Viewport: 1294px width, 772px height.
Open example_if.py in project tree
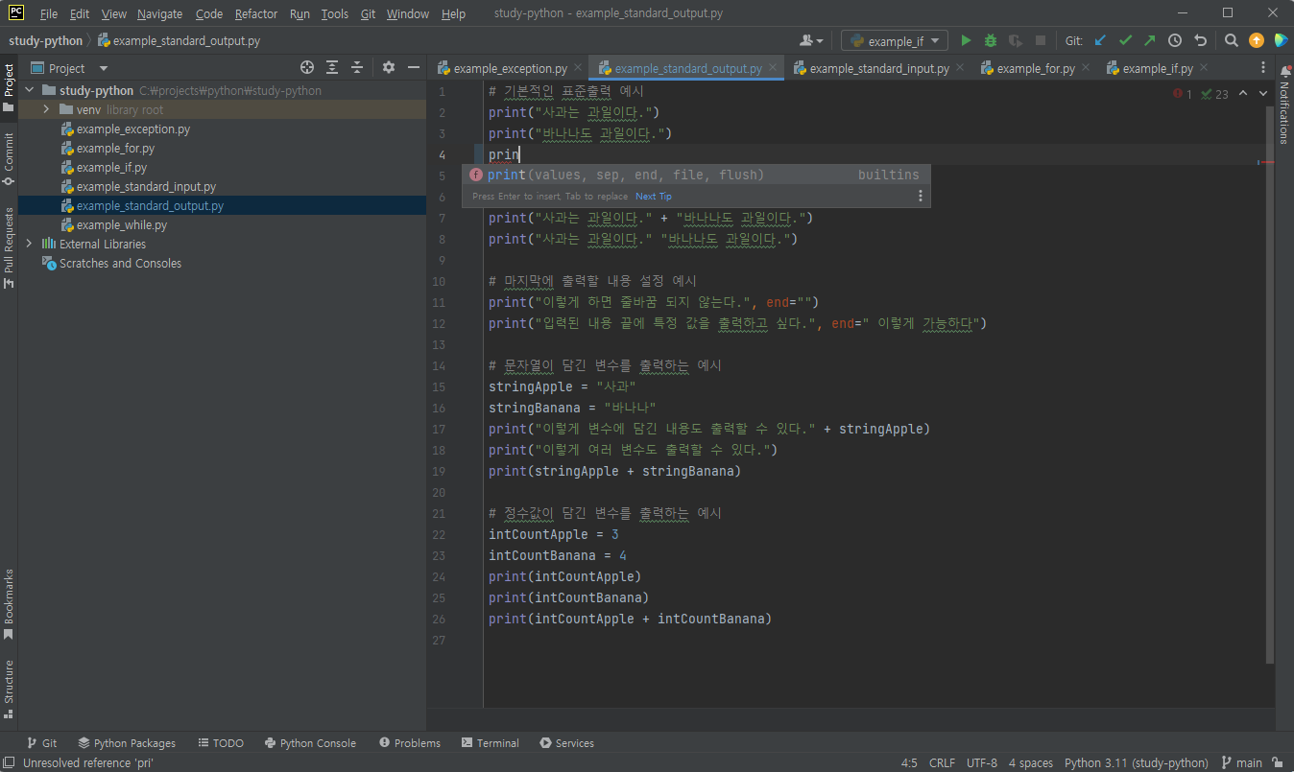(x=111, y=167)
